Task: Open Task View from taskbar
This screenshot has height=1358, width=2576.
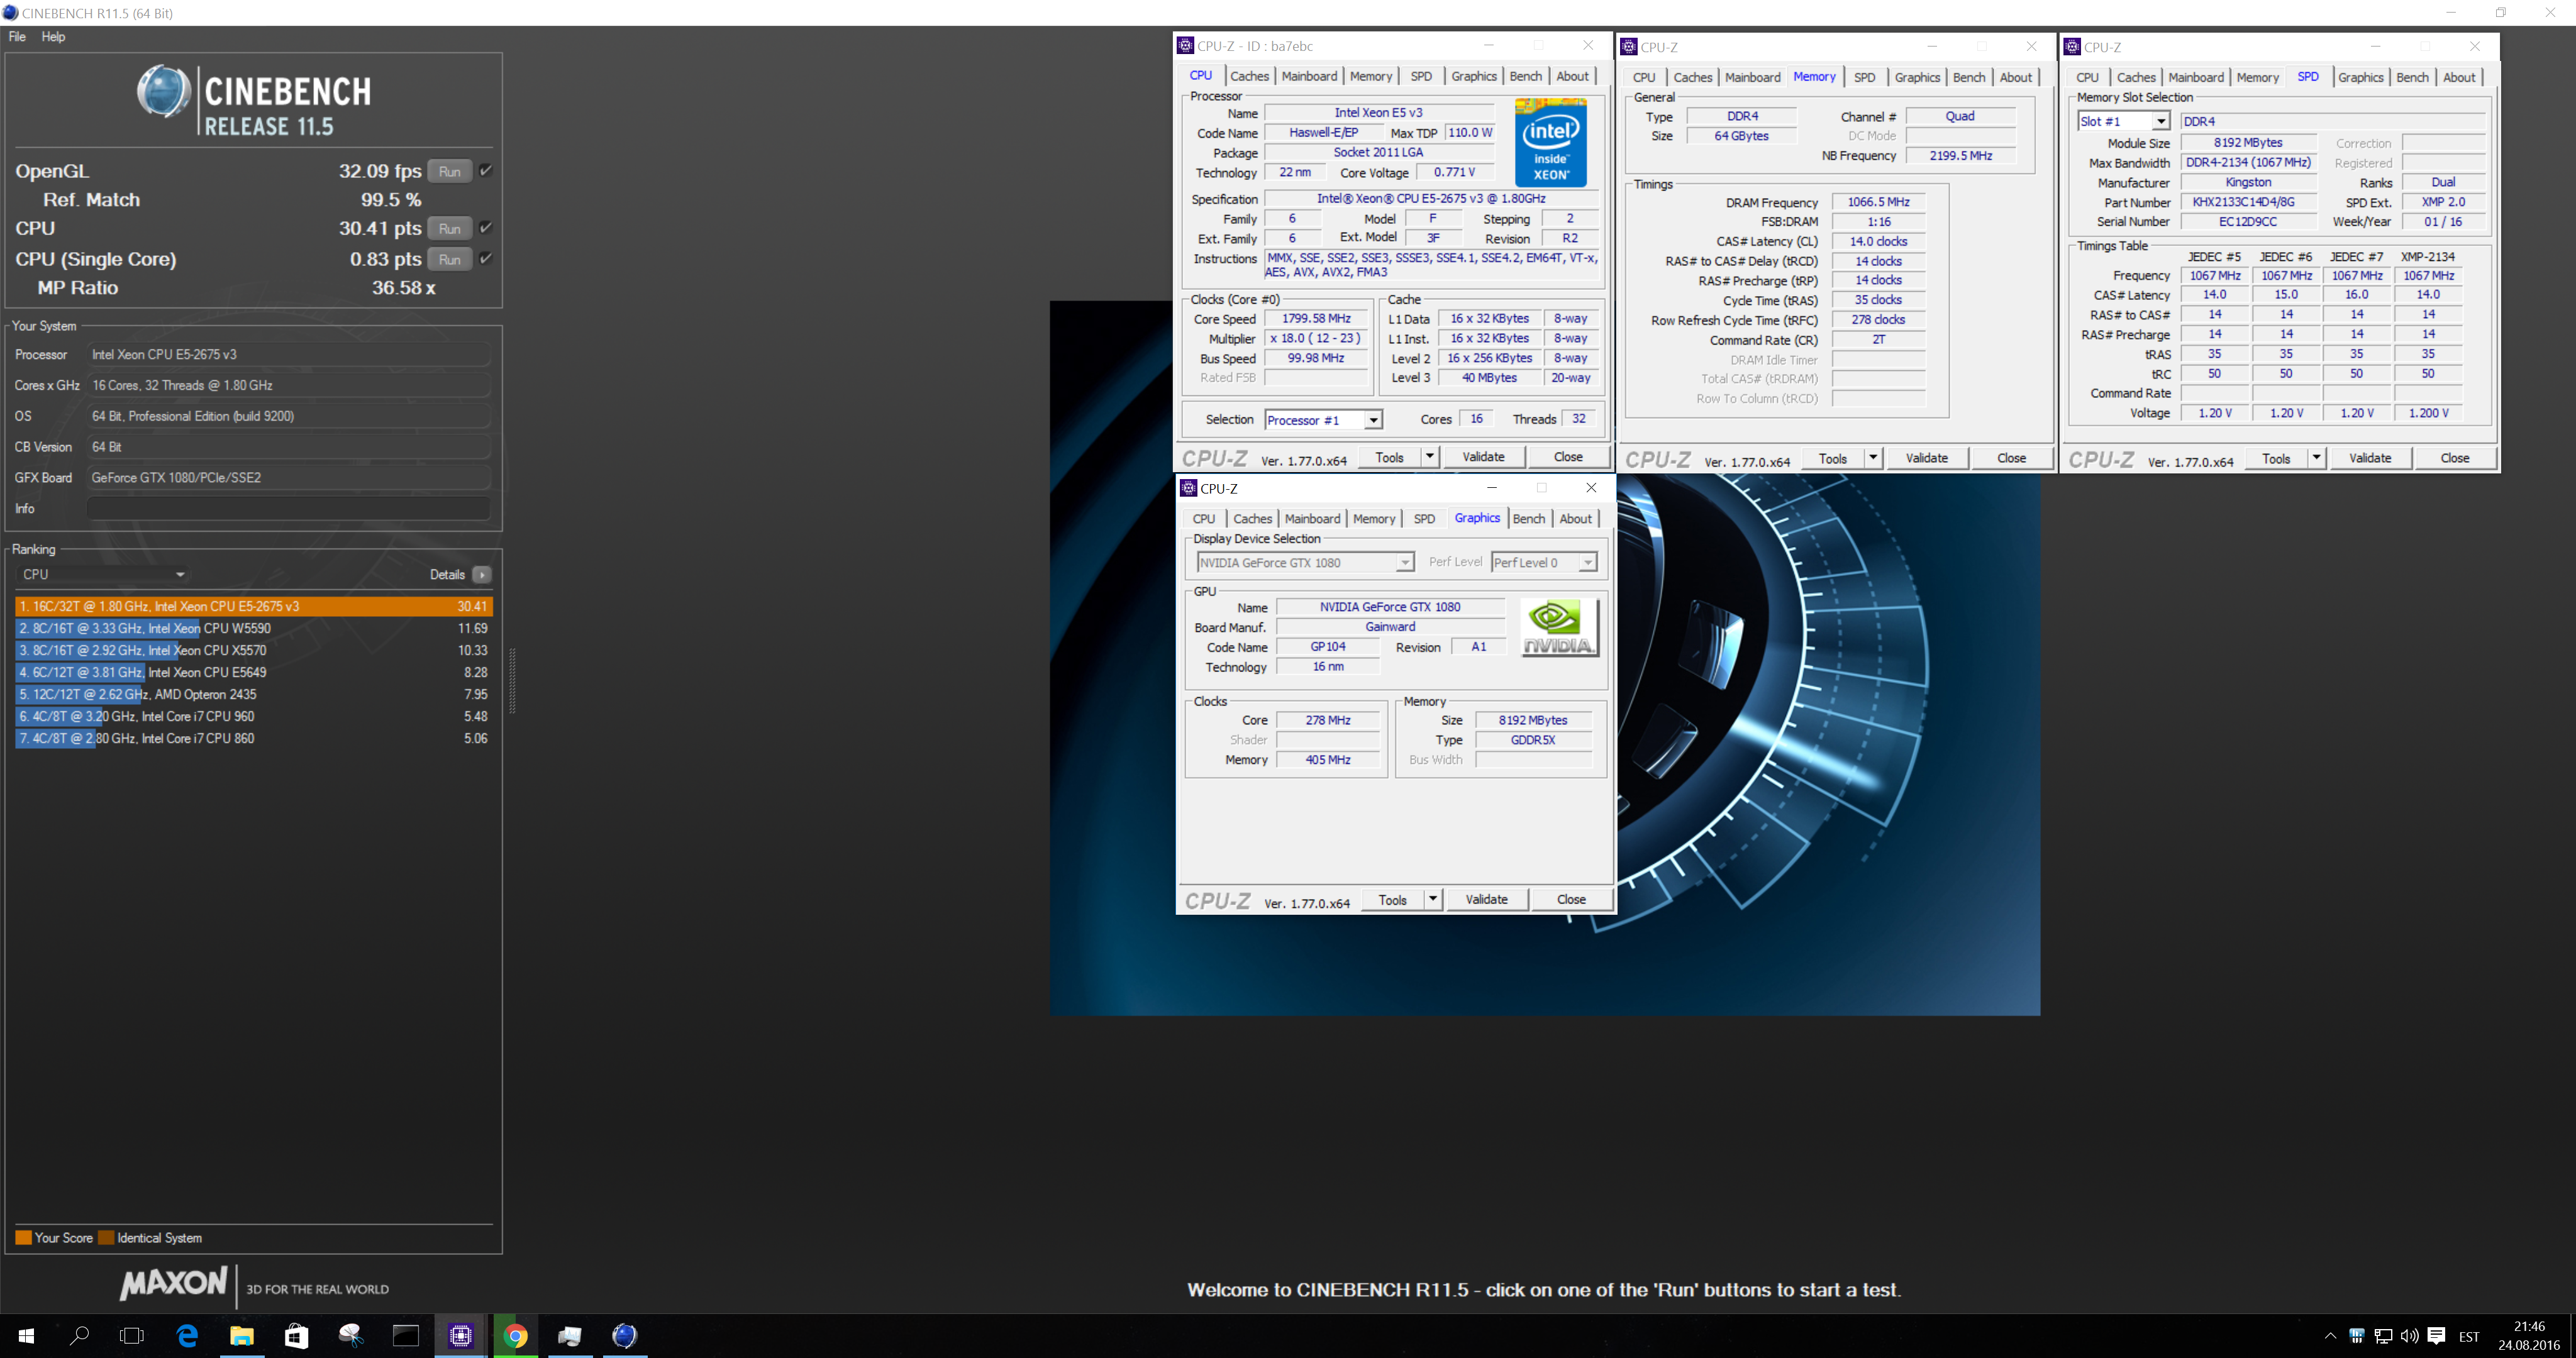Action: point(132,1335)
